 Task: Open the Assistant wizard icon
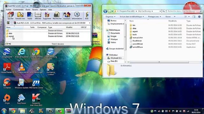click(67, 16)
